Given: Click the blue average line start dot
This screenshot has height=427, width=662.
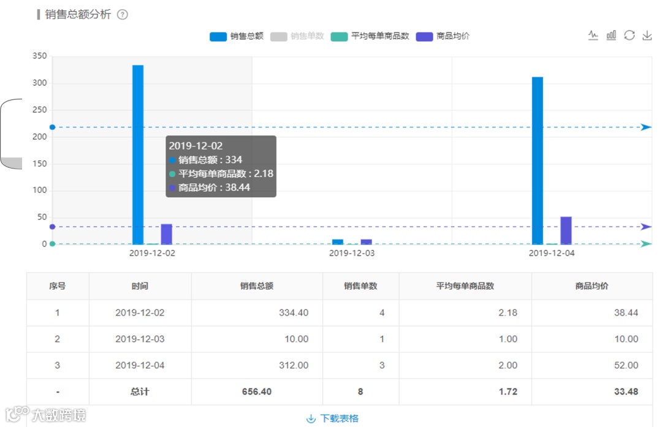Looking at the screenshot, I should pyautogui.click(x=52, y=127).
